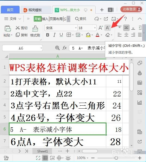Toggle underline formatting
Screen dimensions: 146x162
coord(61,35)
